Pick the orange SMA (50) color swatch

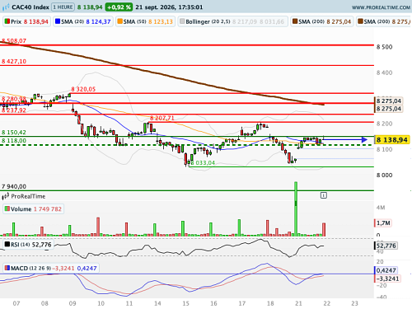[x=119, y=21]
